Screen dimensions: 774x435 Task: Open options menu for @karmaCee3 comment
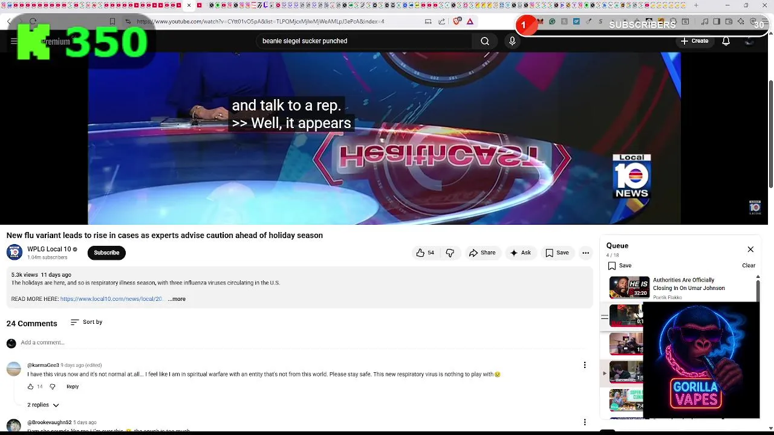click(585, 365)
